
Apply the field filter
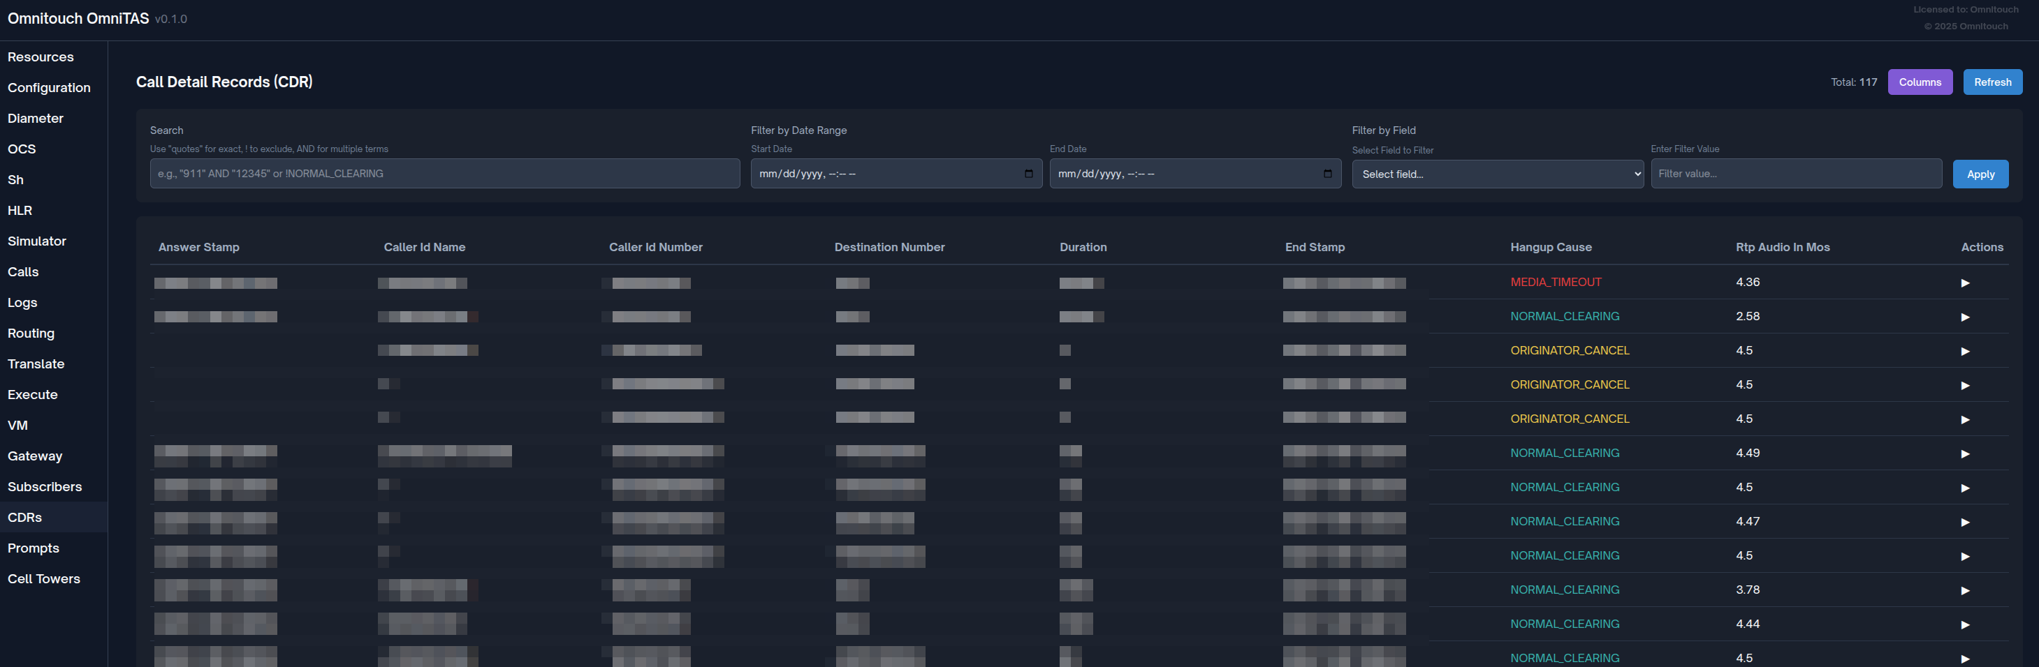click(x=1980, y=174)
